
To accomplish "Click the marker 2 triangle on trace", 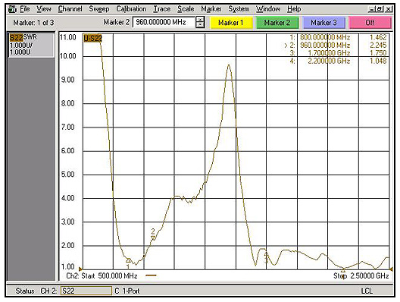I will 153,238.
